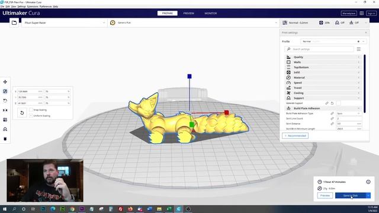The width and height of the screenshot is (379, 213).
Task: Show print time info icon
Action: [368, 182]
